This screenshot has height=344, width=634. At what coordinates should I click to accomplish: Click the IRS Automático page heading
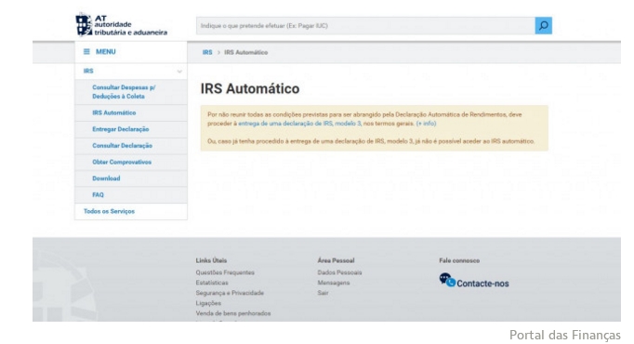[250, 88]
